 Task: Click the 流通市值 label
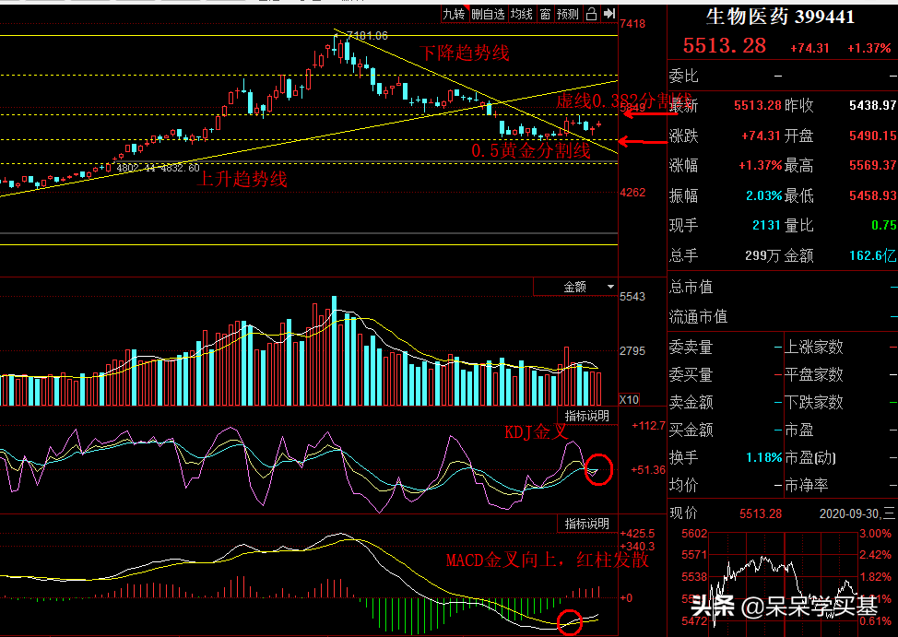point(698,317)
